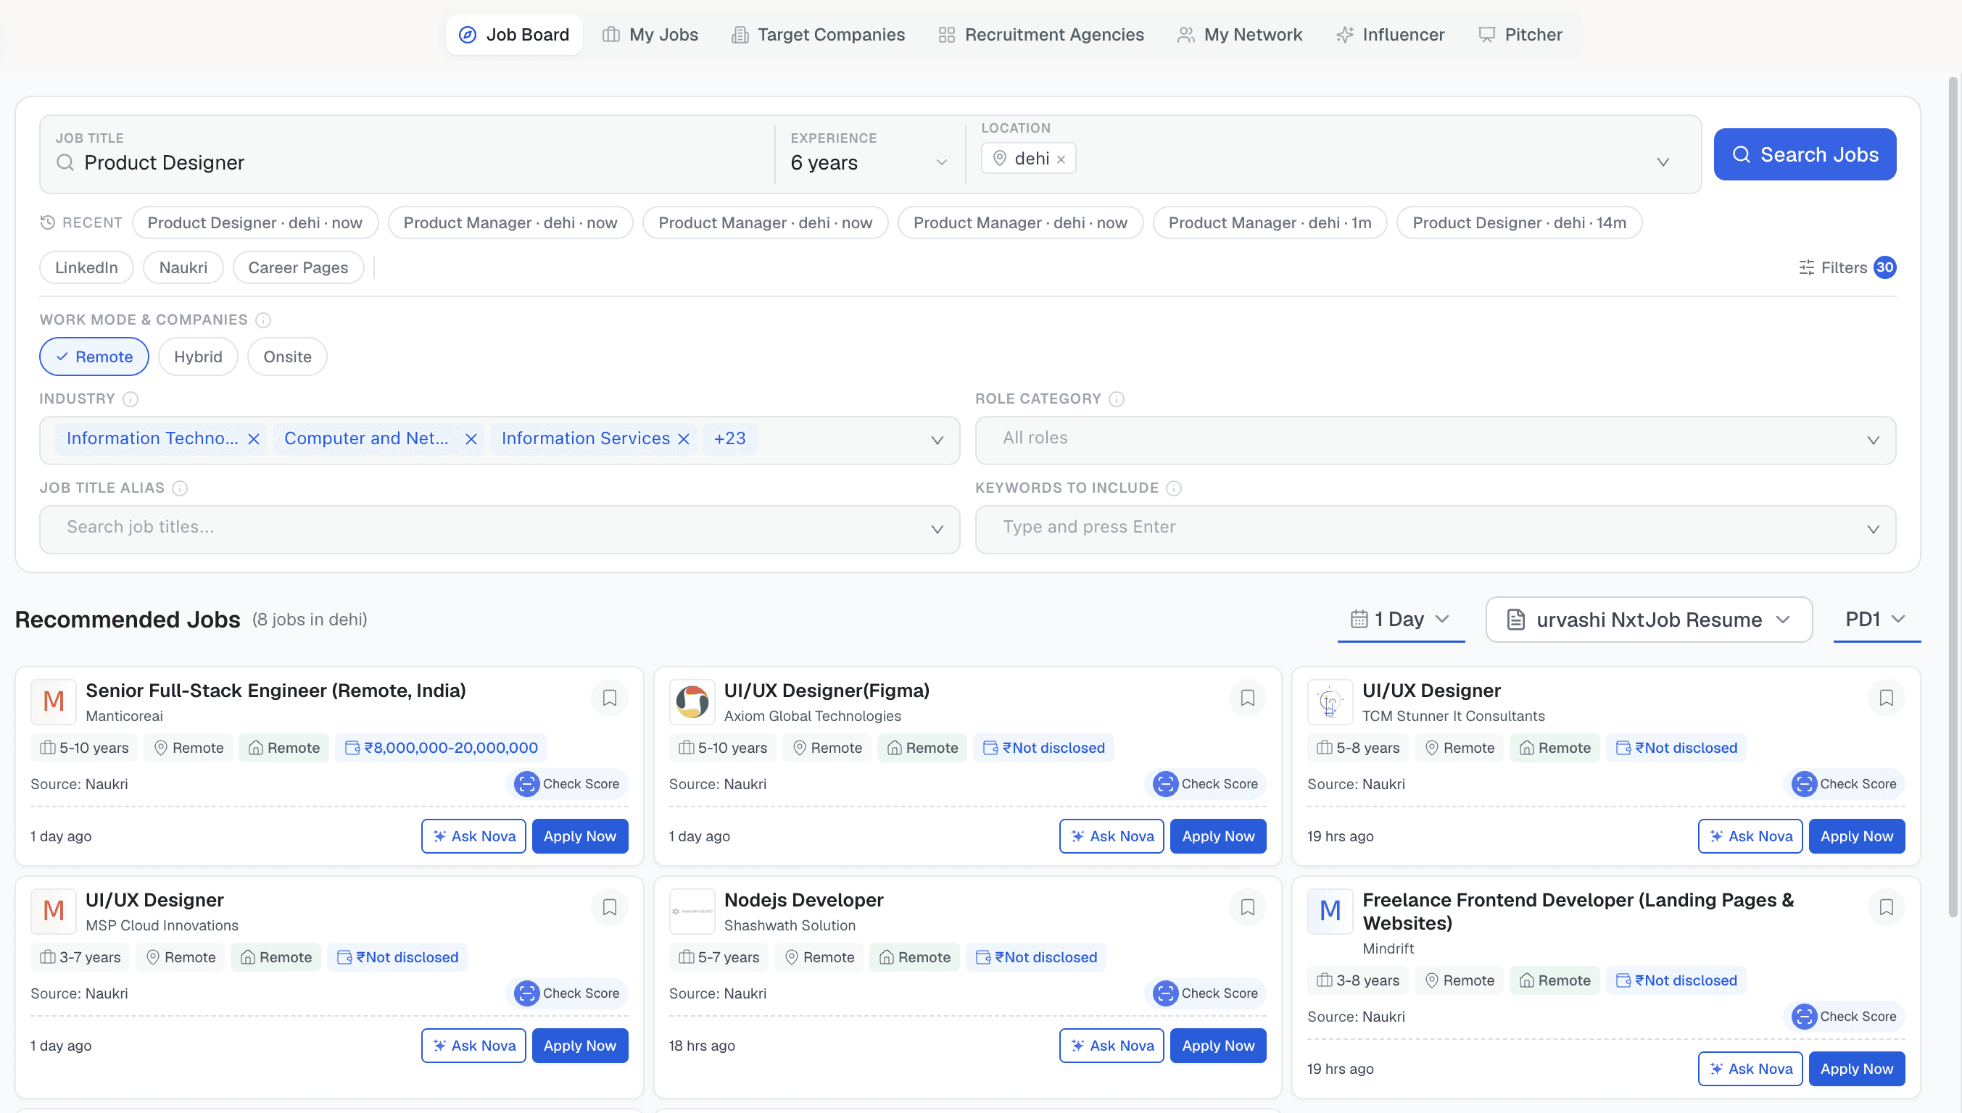Click the Industry info icon
The width and height of the screenshot is (1962, 1113).
pos(131,399)
